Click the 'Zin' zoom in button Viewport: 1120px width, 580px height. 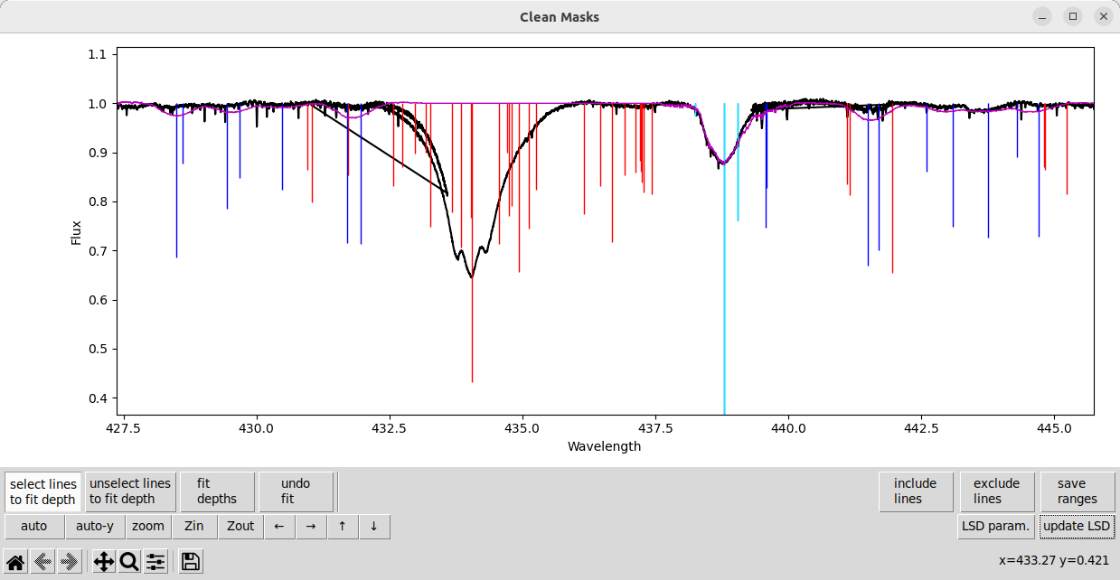click(194, 526)
